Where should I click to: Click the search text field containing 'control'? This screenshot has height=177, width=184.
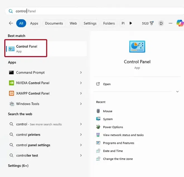coord(94,11)
